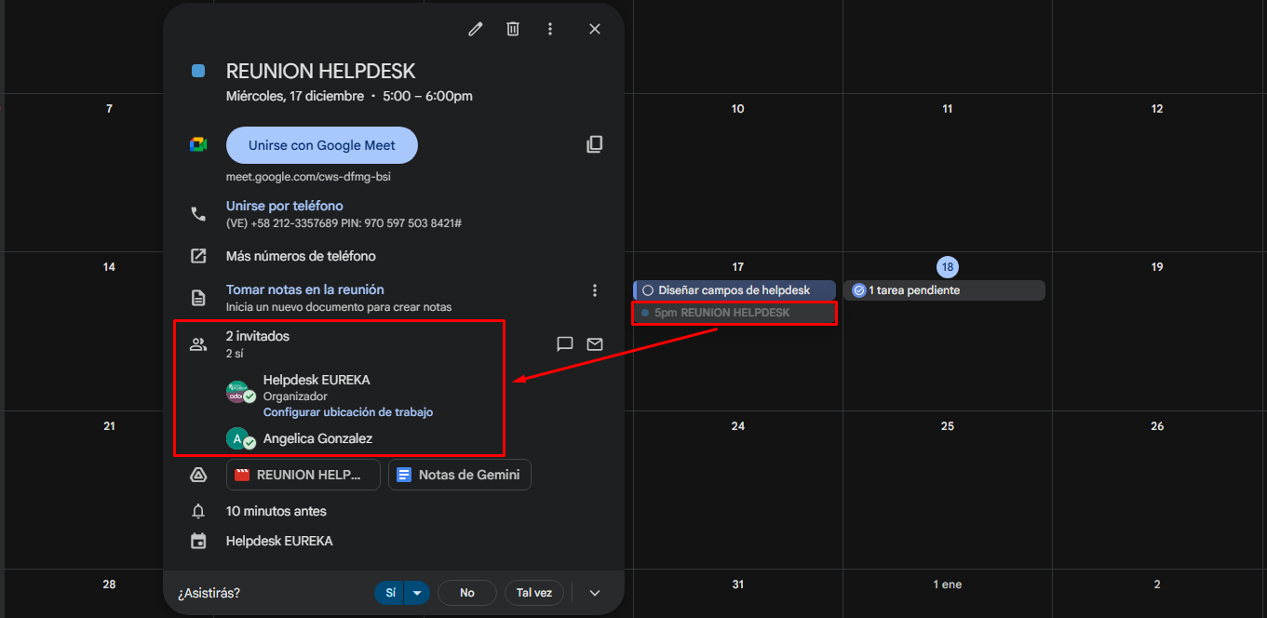This screenshot has height=618, width=1267.
Task: Open the REUNION HELP recording attachment
Action: pos(303,475)
